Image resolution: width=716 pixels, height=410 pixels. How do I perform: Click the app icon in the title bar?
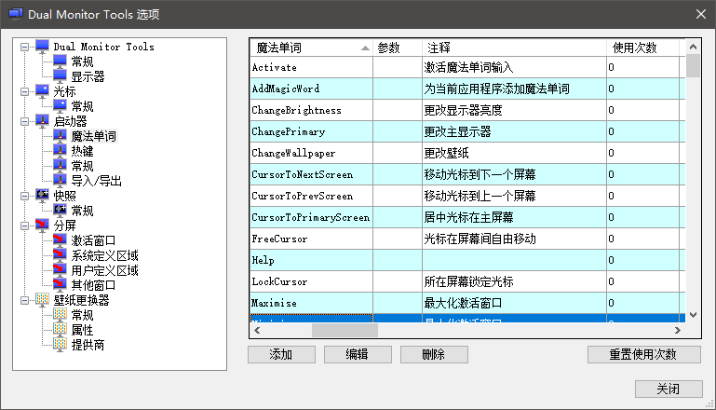16,14
